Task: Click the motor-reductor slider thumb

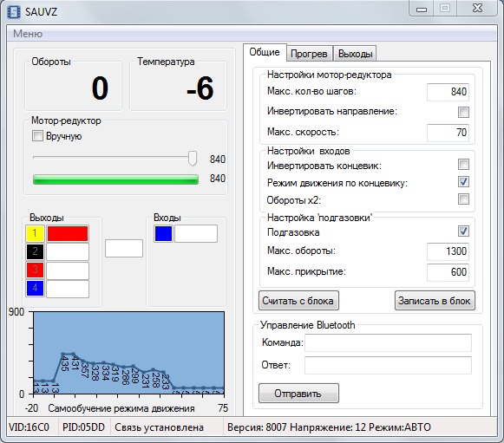Action: pos(193,158)
